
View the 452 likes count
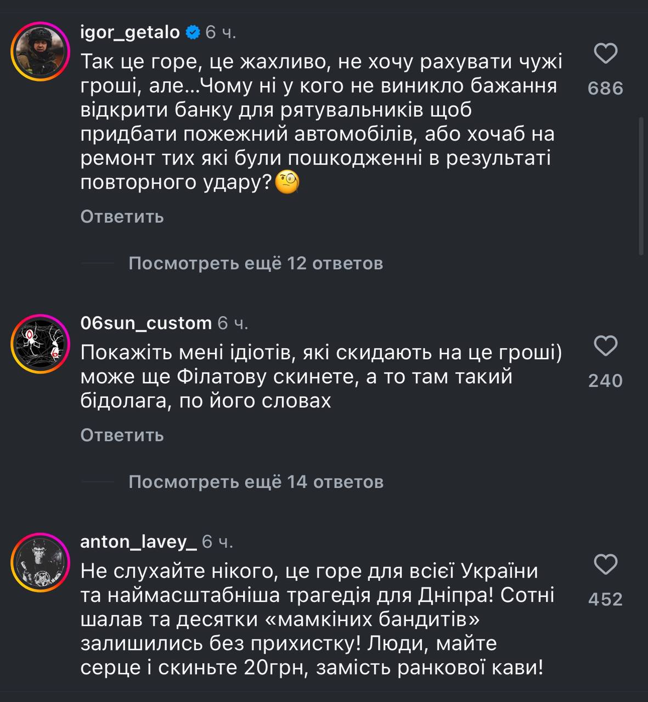(x=605, y=599)
